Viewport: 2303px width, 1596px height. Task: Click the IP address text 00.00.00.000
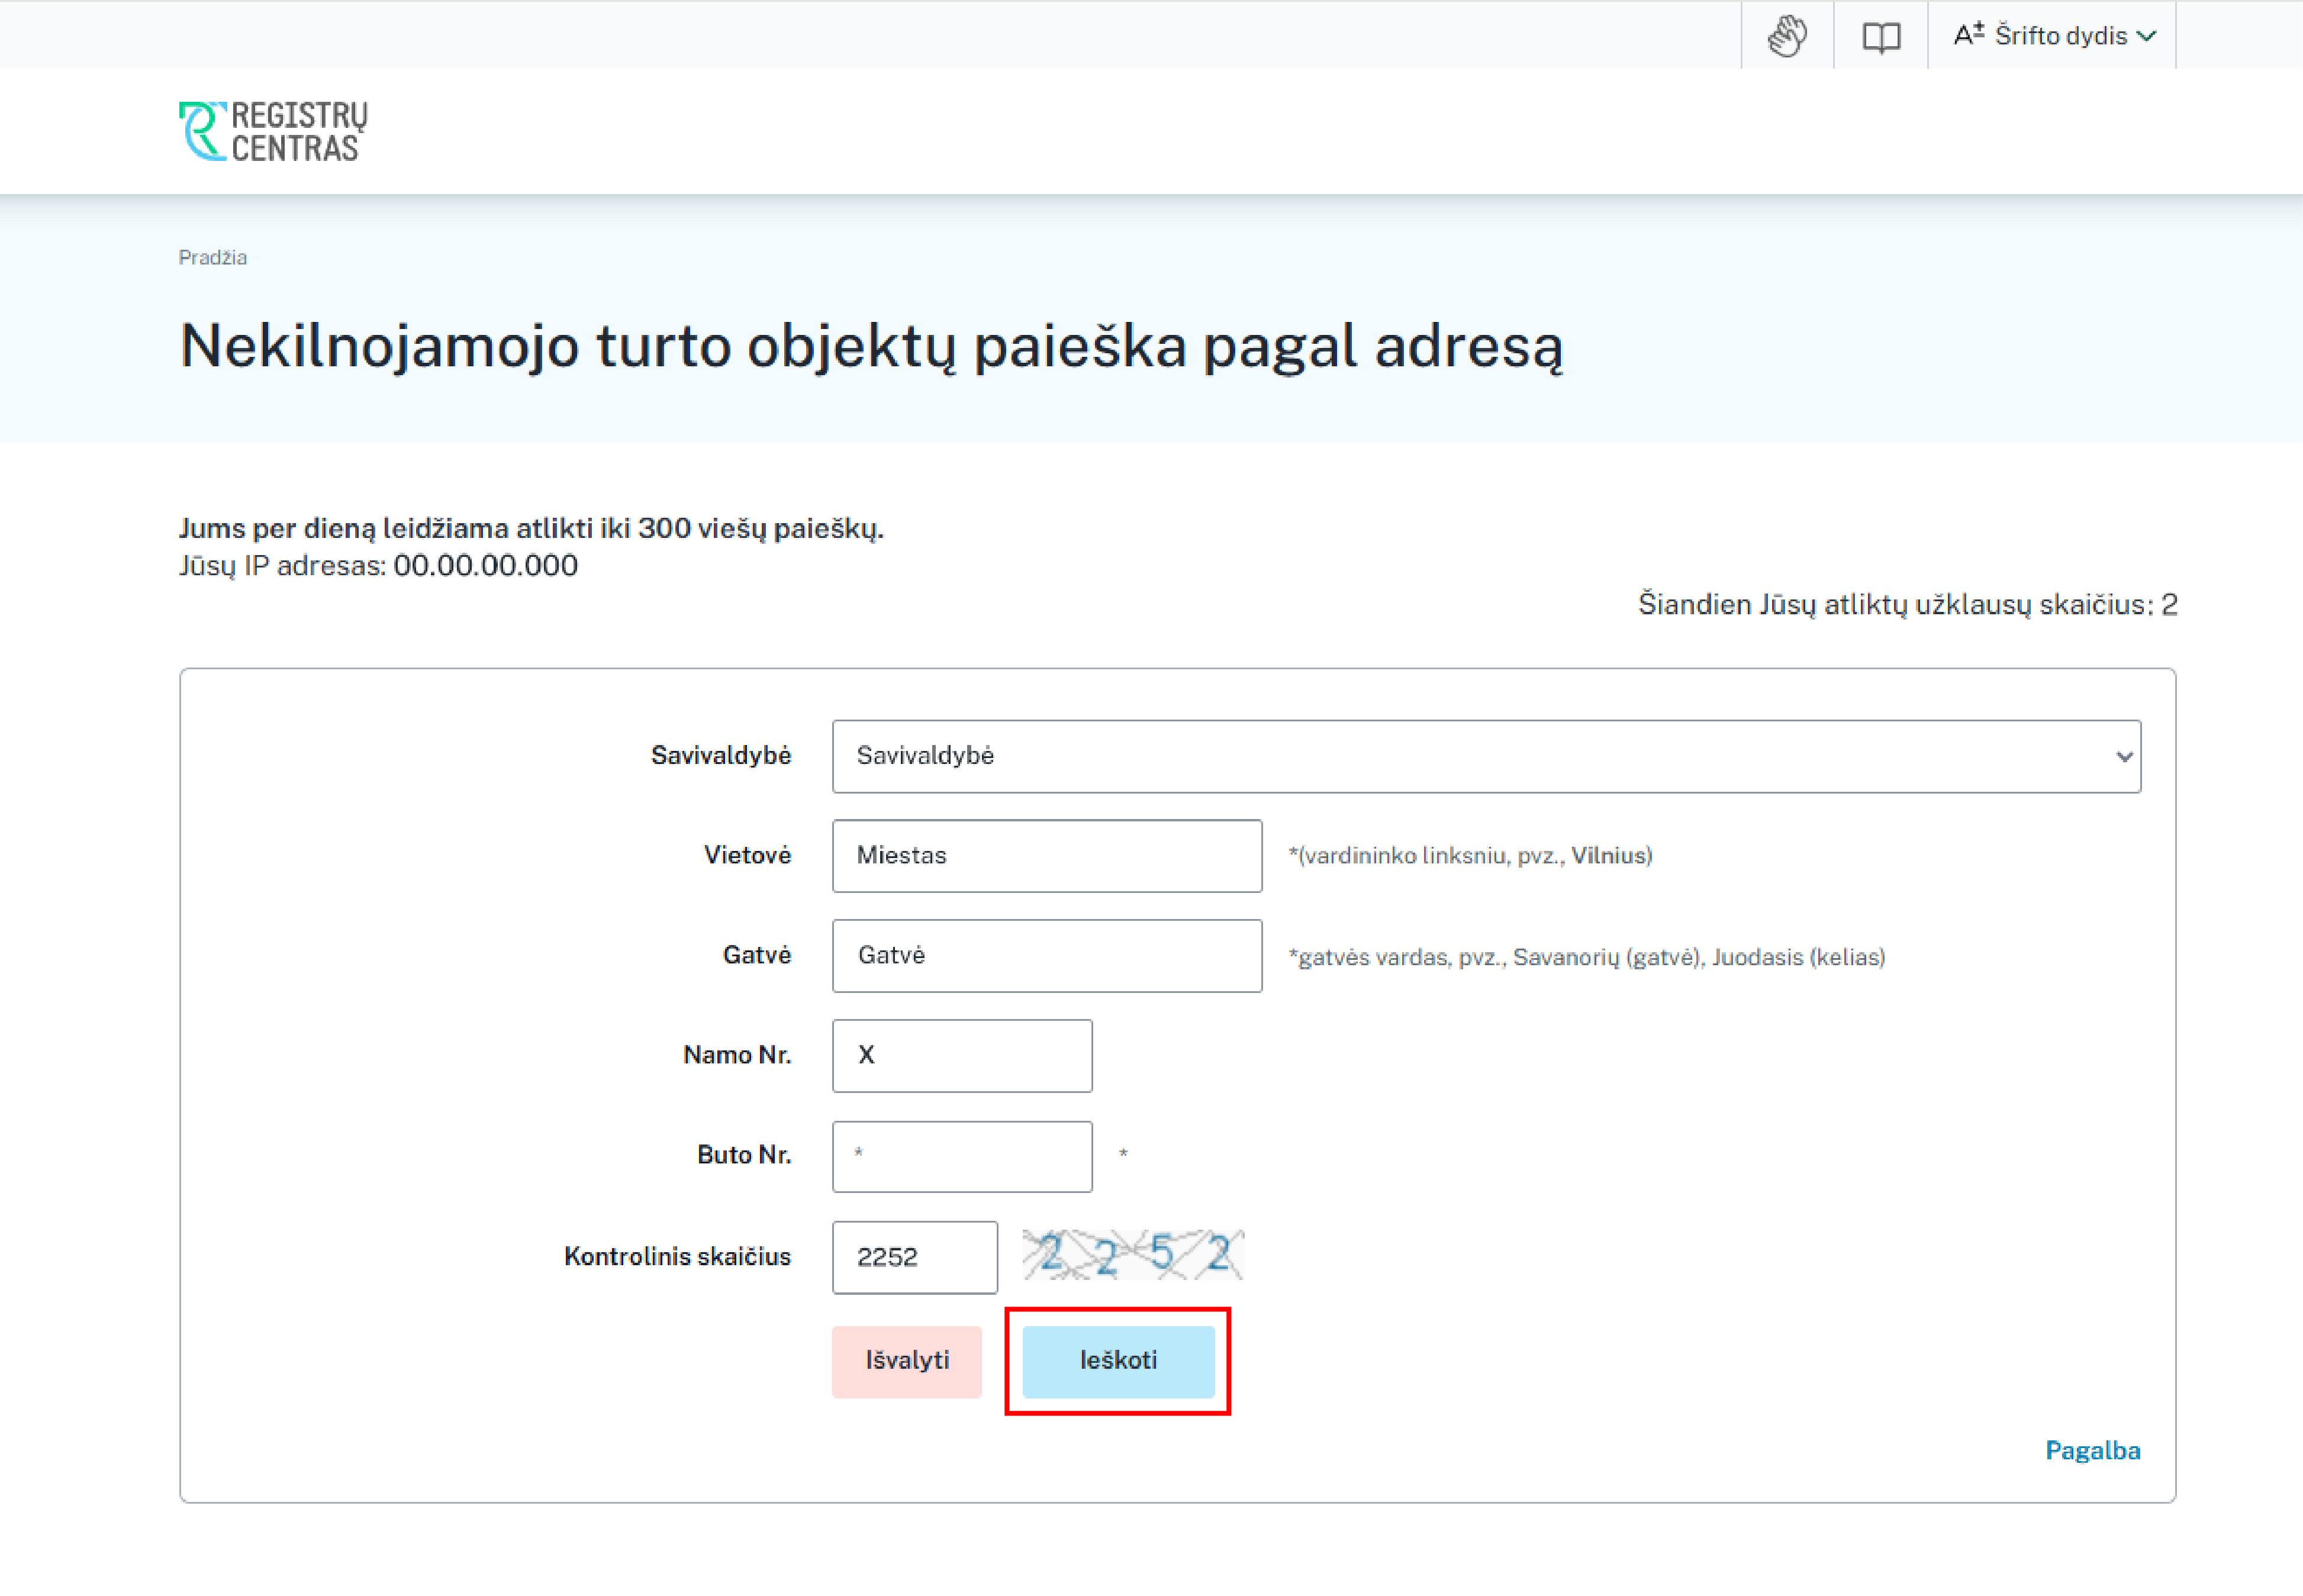(x=485, y=566)
